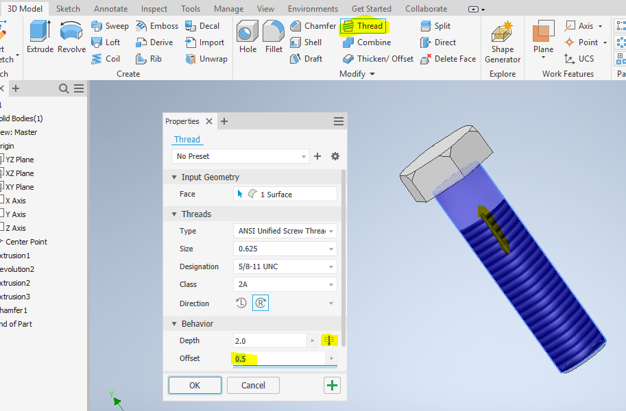
Task: Switch to the Sketch tab
Action: (x=68, y=9)
